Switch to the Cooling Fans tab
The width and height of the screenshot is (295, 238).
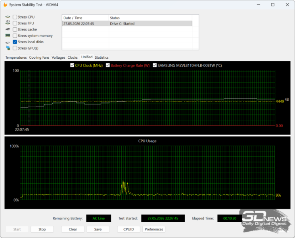pyautogui.click(x=39, y=58)
